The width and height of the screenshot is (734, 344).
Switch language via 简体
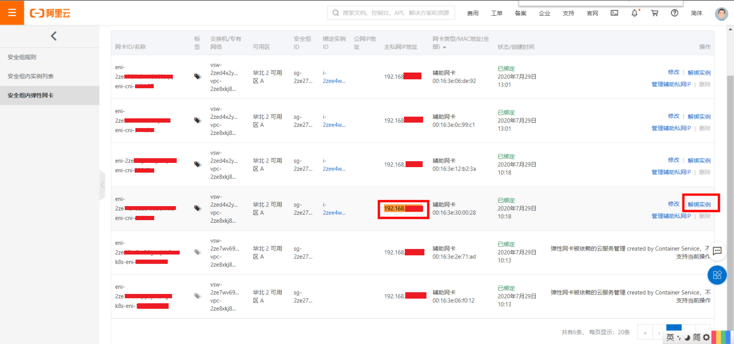pyautogui.click(x=697, y=13)
